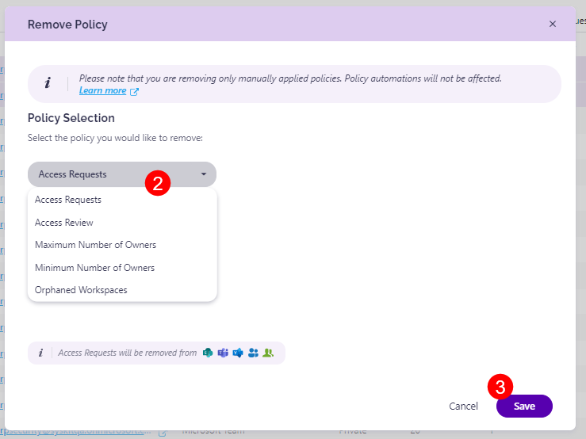This screenshot has width=586, height=439.
Task: Click 'Select the policy you would like to remove' text
Action: pos(115,138)
